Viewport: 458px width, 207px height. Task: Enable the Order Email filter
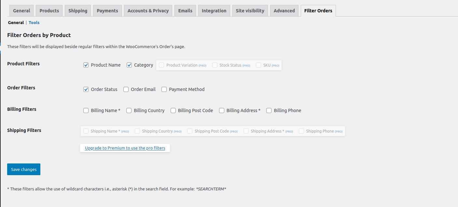coord(126,89)
